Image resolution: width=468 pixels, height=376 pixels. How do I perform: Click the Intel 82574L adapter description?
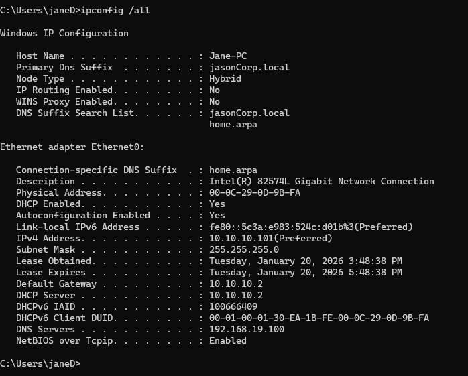point(322,181)
